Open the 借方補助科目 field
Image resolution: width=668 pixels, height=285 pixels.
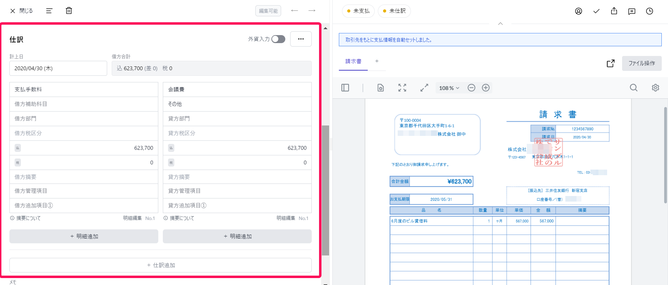[x=84, y=104]
